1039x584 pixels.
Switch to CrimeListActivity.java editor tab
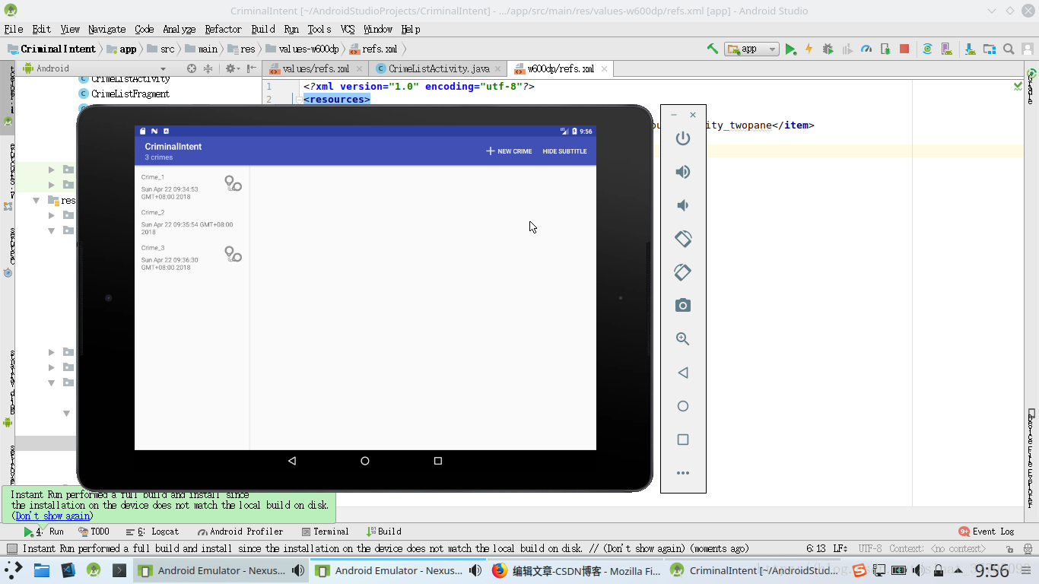pyautogui.click(x=438, y=68)
